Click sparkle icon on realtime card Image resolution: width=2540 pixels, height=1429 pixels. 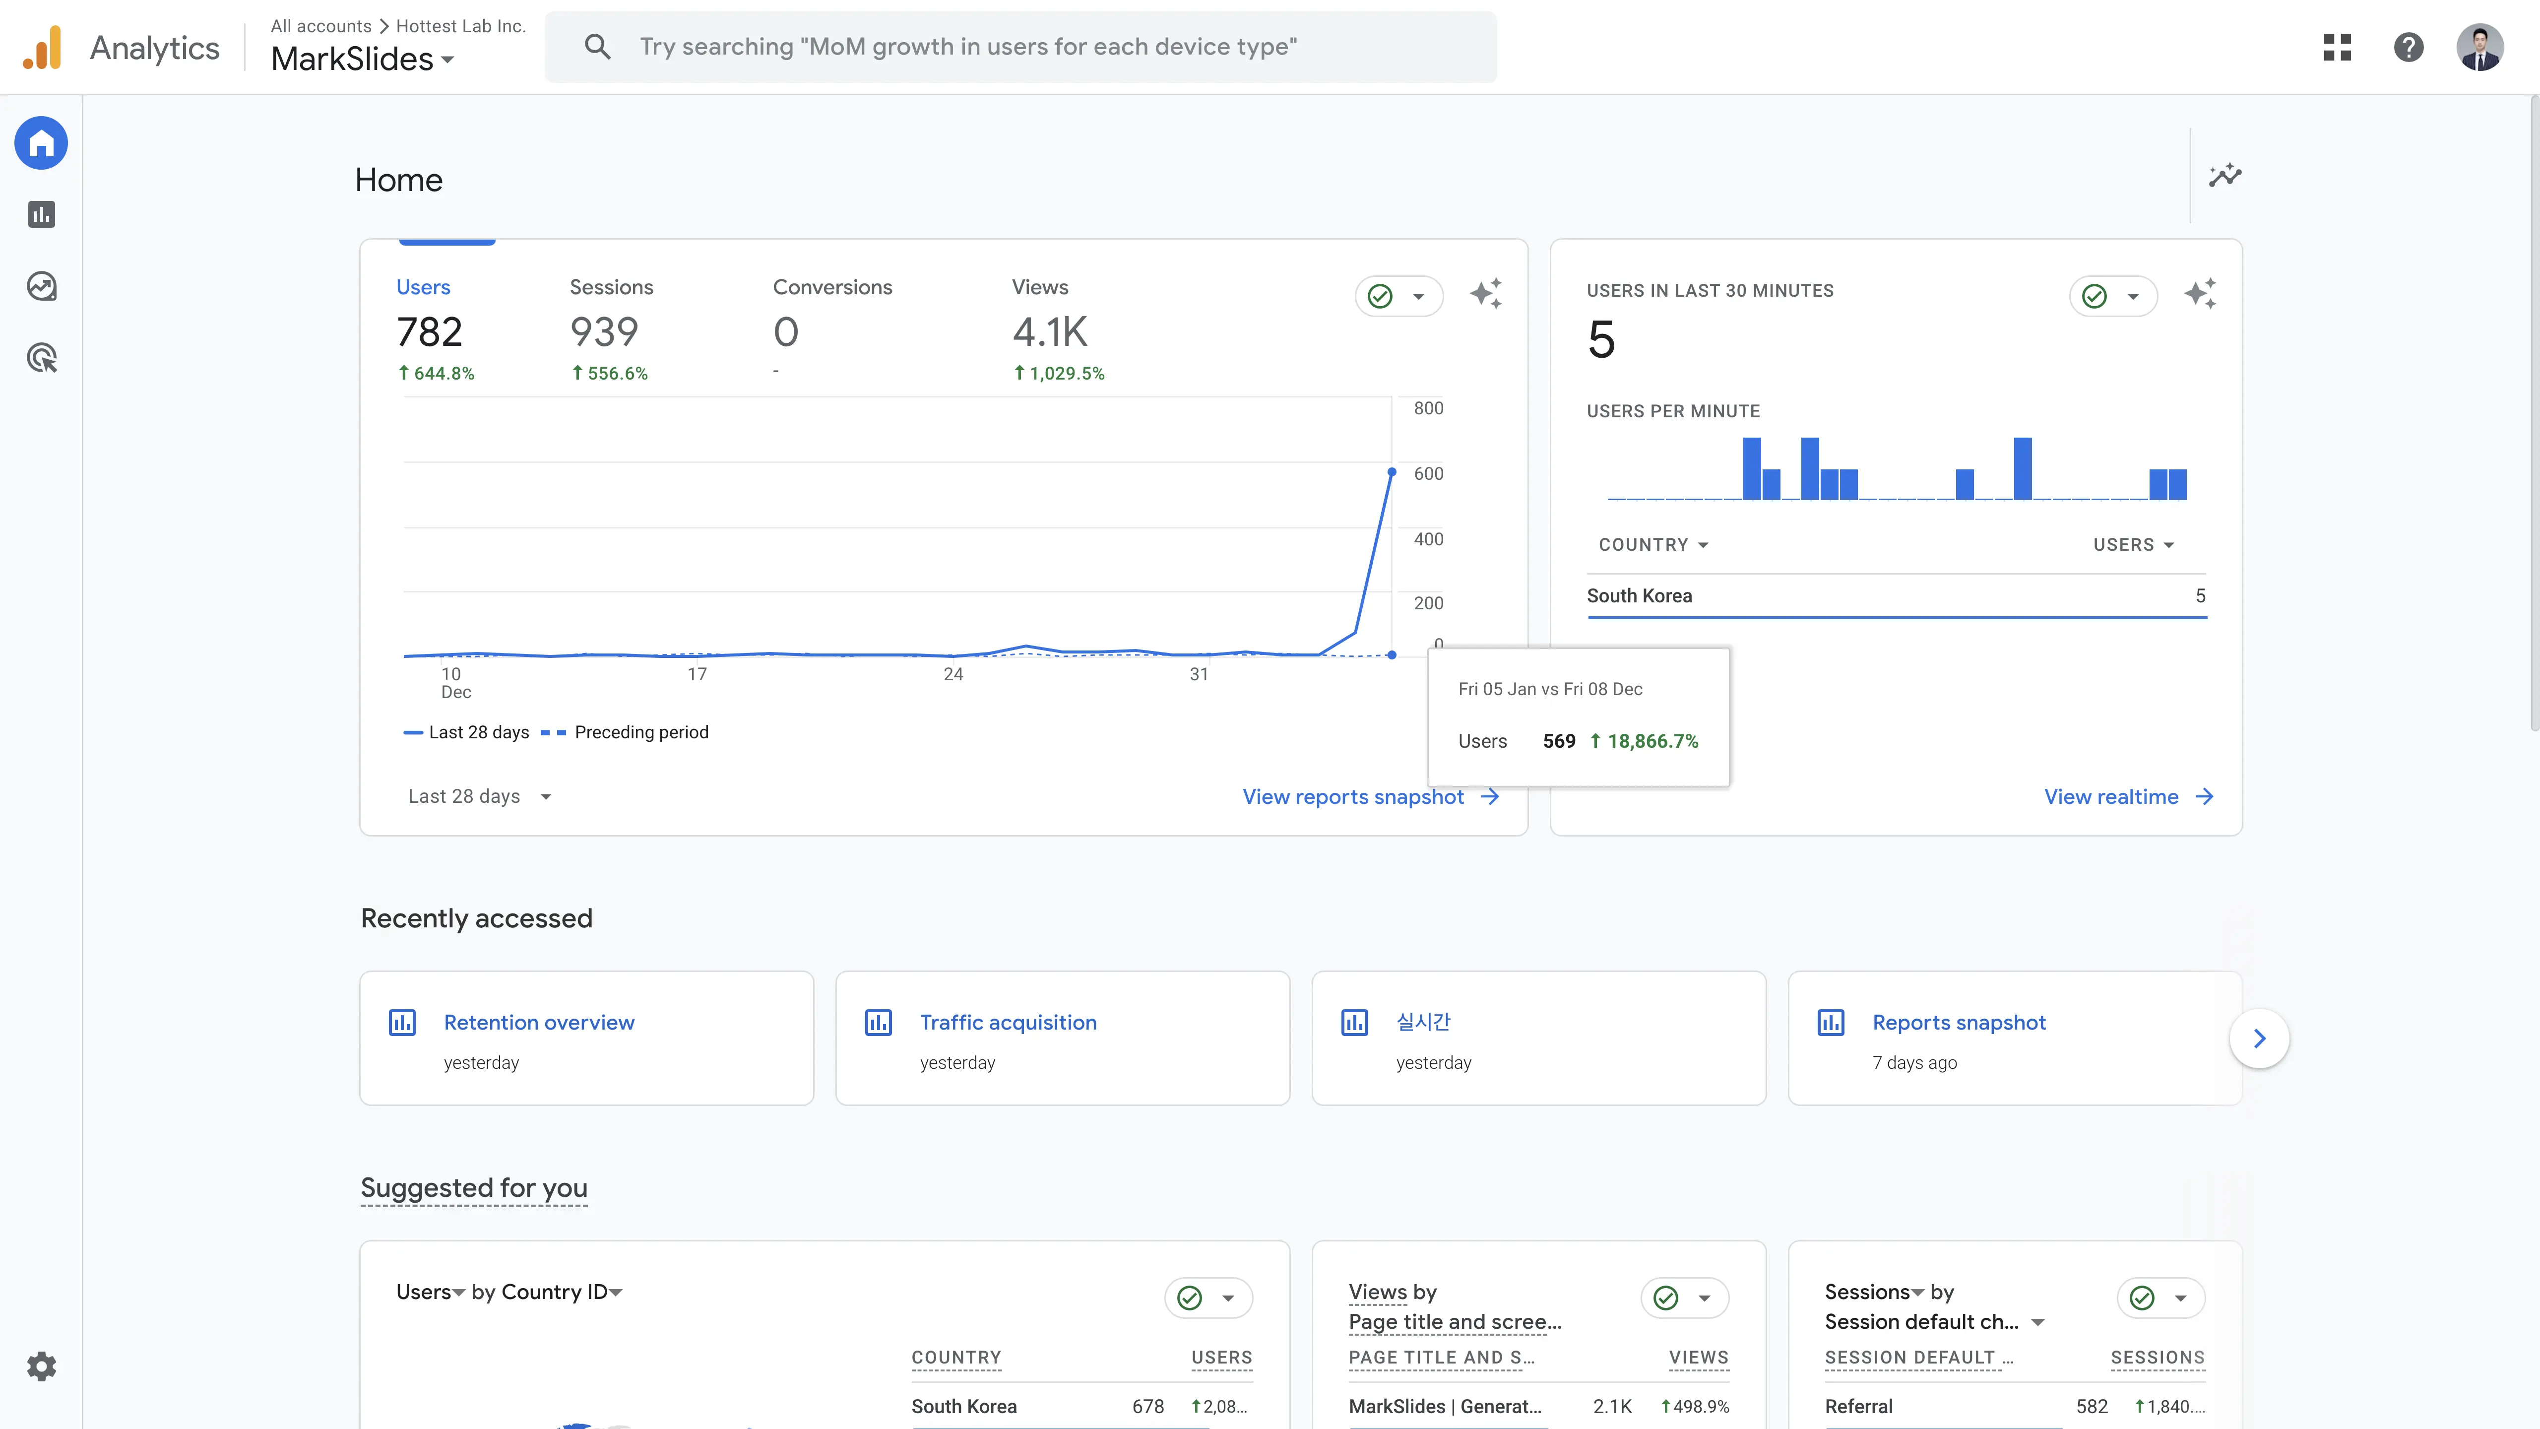point(2200,294)
